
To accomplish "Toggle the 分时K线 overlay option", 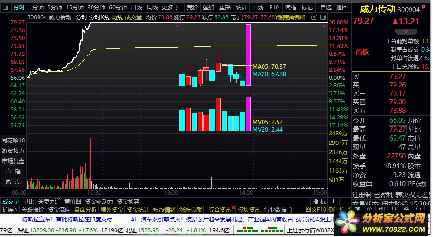I will click(x=100, y=17).
